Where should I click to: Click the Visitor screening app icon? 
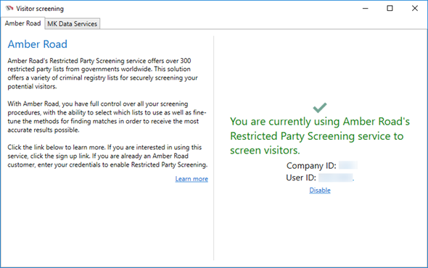pyautogui.click(x=9, y=9)
